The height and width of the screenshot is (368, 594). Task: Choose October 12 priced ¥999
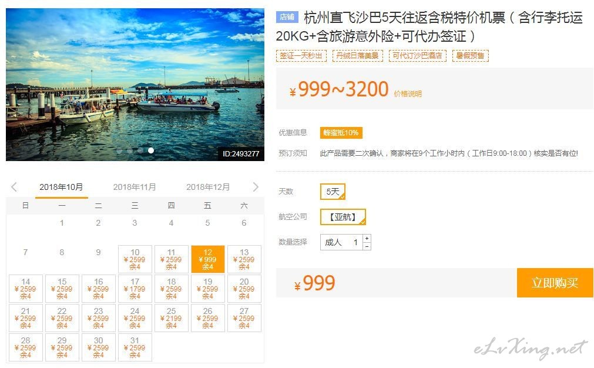pyautogui.click(x=207, y=259)
